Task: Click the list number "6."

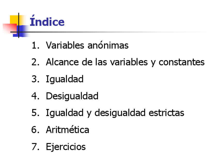Action: click(35, 129)
